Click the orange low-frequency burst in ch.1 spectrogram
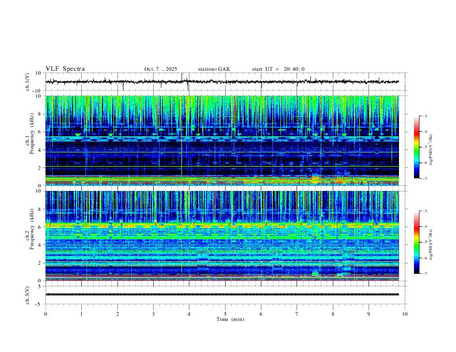 pyautogui.click(x=316, y=179)
